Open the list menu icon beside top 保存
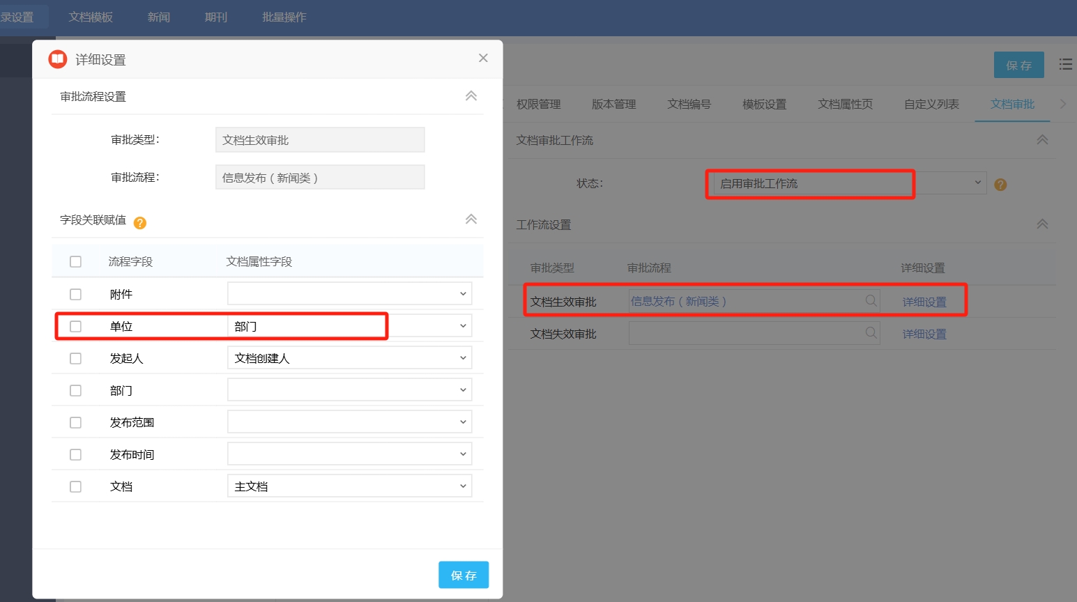The width and height of the screenshot is (1077, 602). (x=1065, y=65)
